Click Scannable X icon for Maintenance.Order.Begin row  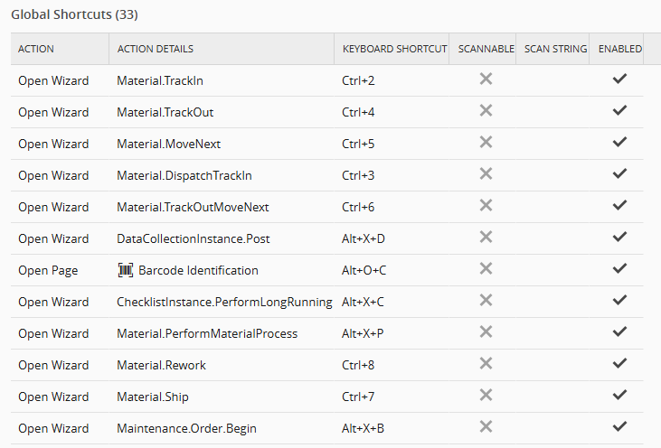point(486,427)
